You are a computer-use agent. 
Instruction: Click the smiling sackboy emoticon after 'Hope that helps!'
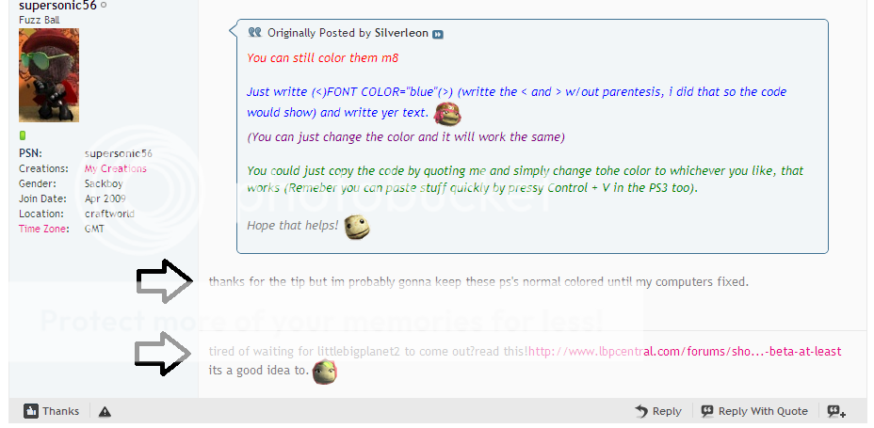(357, 227)
